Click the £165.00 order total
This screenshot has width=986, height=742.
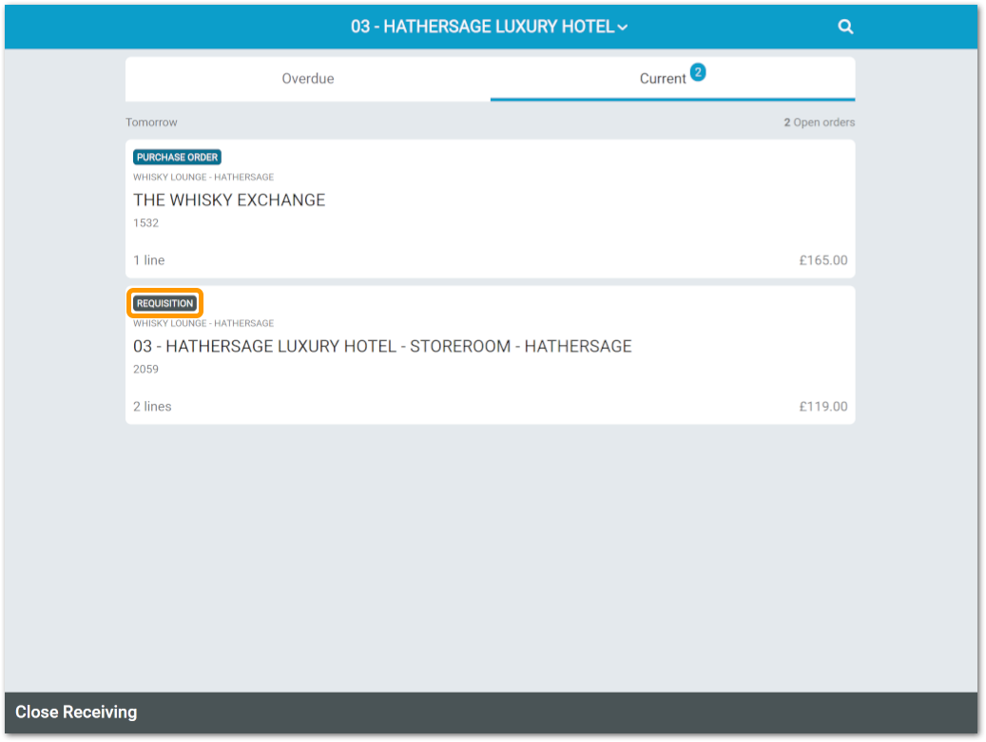pos(822,260)
